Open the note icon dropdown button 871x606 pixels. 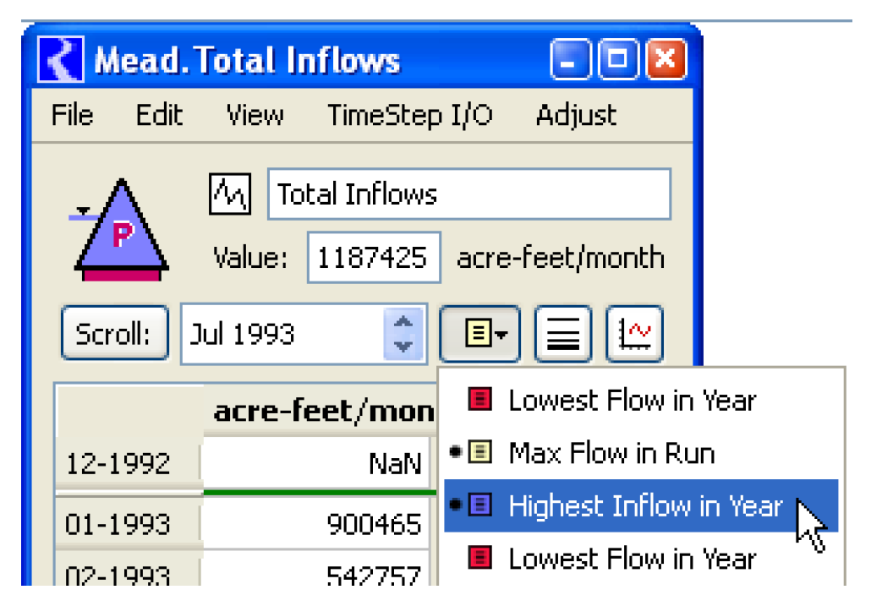tap(479, 334)
